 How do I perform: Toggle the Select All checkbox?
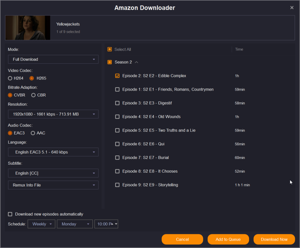[x=110, y=49]
